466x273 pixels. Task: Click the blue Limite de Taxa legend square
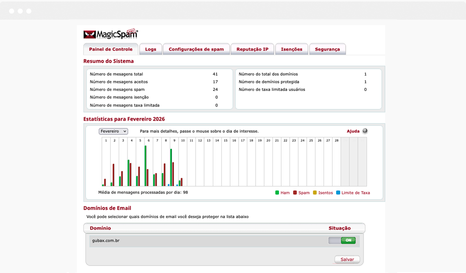[x=338, y=193]
